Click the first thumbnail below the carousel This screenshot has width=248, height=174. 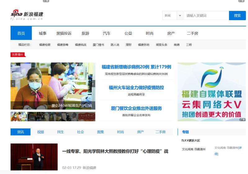point(19,116)
